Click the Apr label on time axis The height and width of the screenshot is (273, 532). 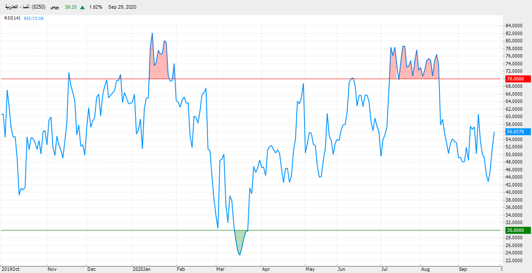(266, 269)
